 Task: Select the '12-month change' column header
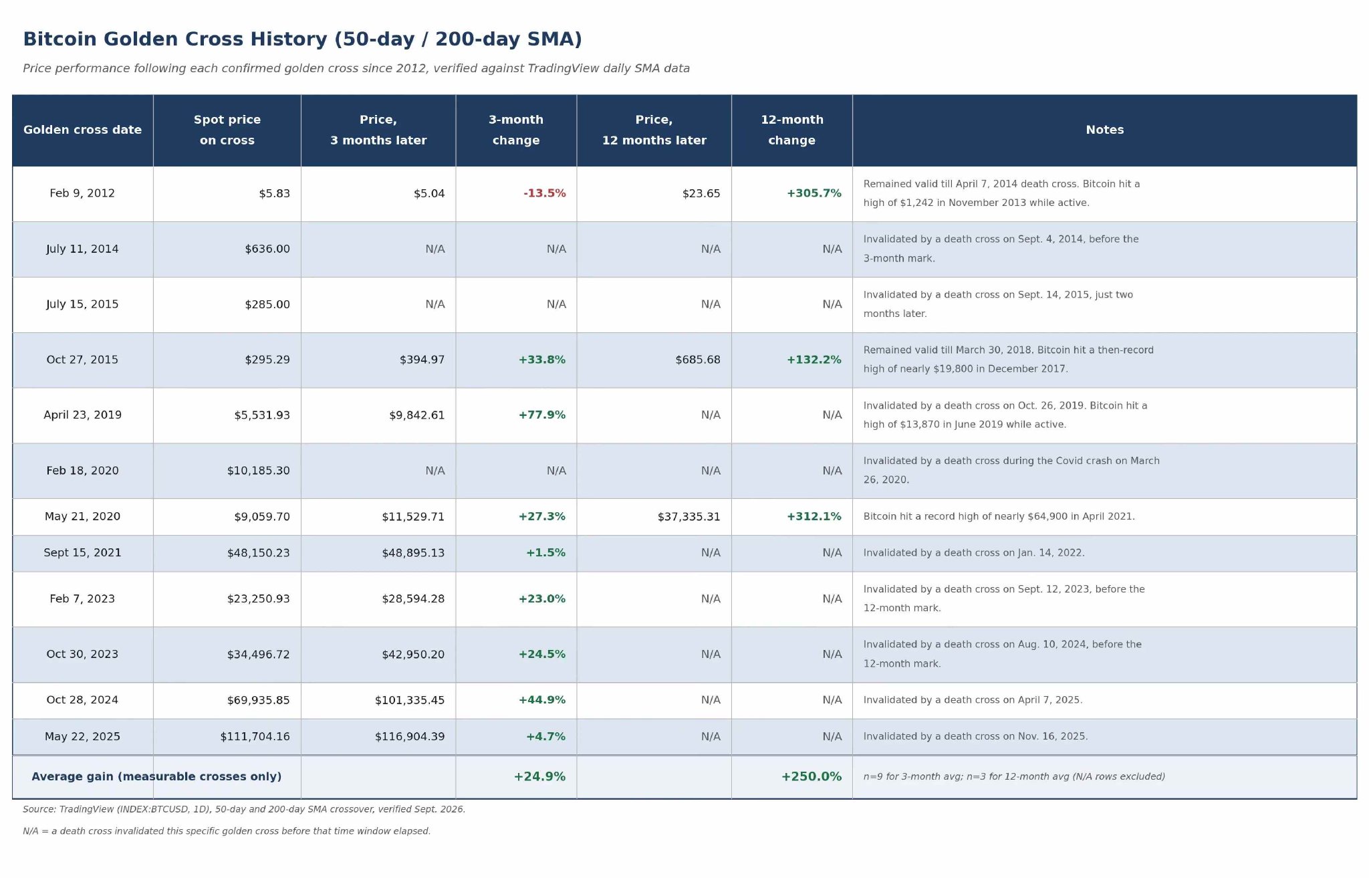[792, 130]
